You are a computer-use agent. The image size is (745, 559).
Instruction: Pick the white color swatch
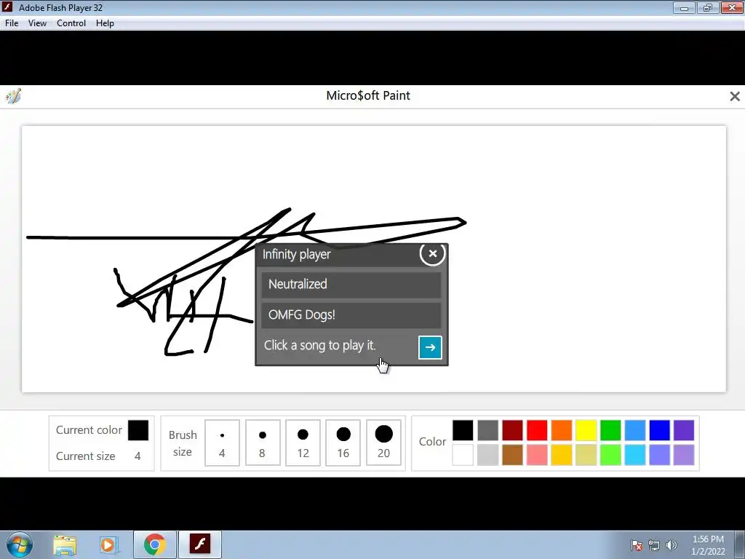click(x=463, y=455)
